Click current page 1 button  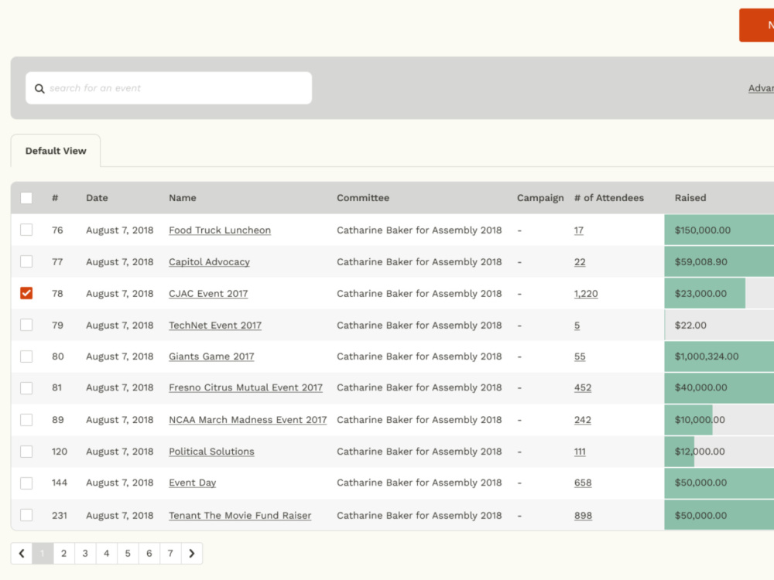(43, 554)
